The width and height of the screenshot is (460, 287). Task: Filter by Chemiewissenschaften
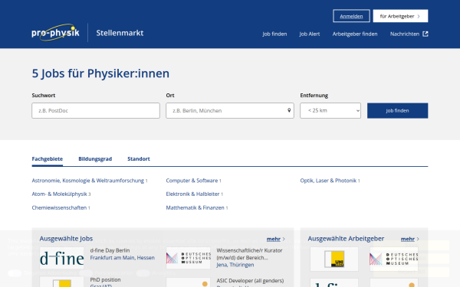(59, 207)
